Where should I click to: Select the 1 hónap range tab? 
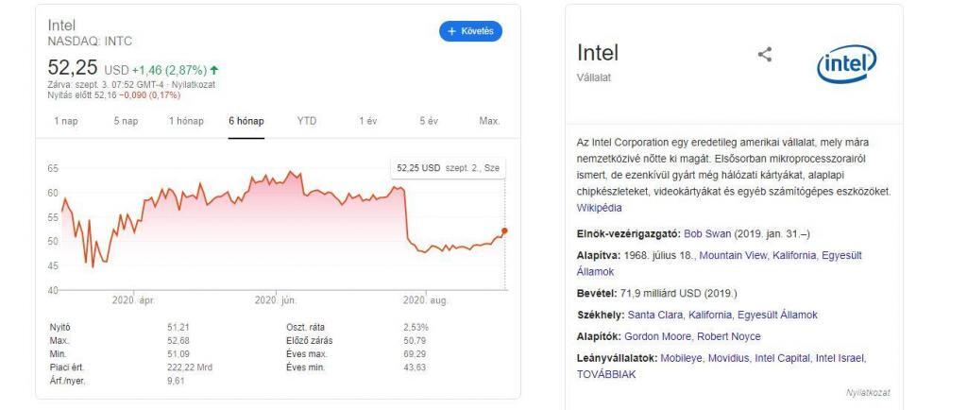(x=185, y=121)
